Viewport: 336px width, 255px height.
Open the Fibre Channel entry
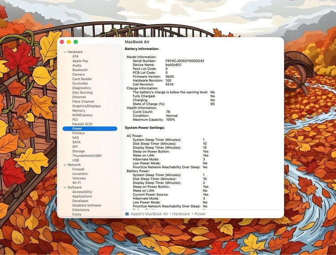83,102
